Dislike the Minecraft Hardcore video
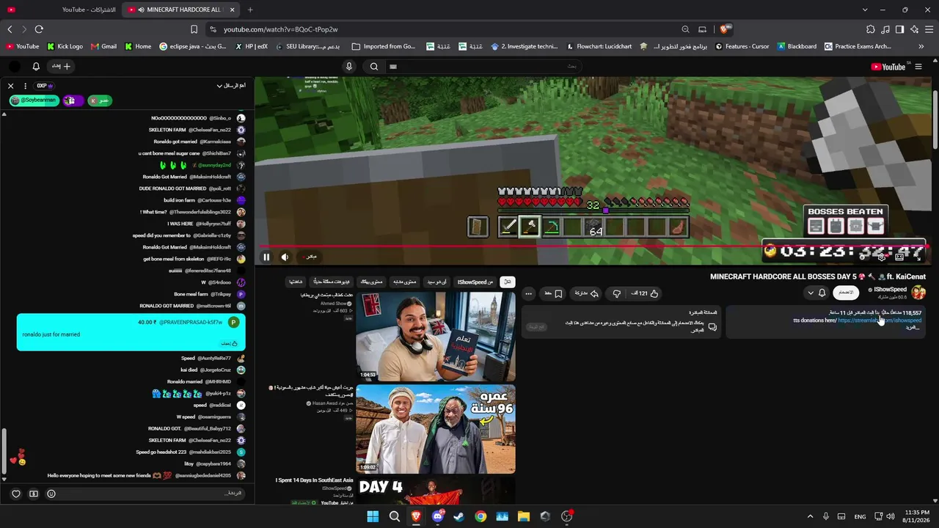 tap(616, 293)
